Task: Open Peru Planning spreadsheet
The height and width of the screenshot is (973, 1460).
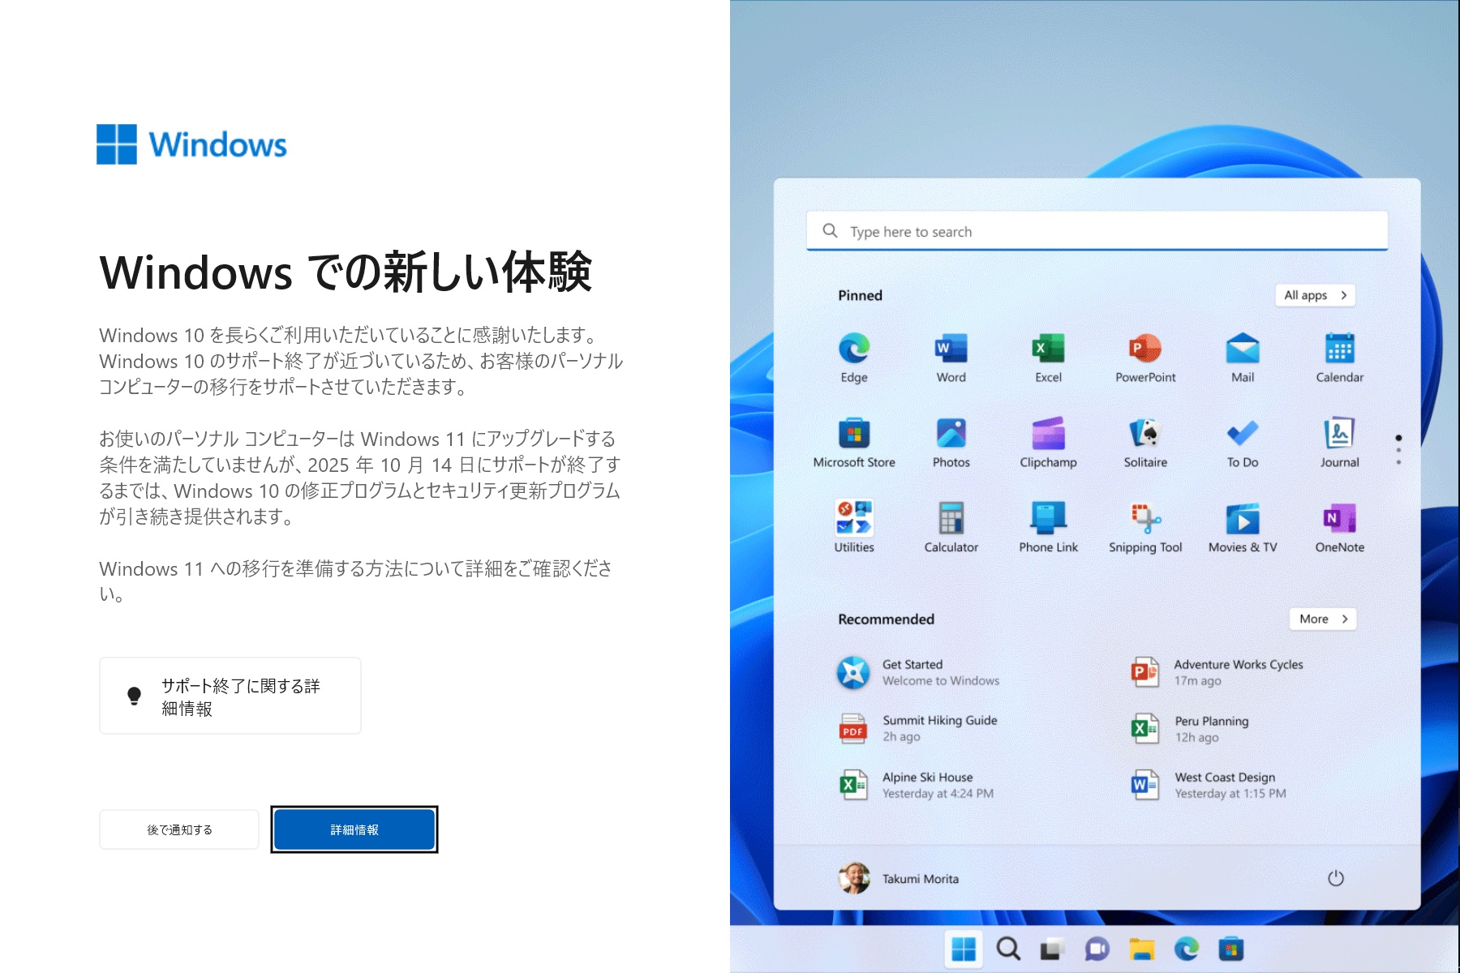Action: point(1191,729)
